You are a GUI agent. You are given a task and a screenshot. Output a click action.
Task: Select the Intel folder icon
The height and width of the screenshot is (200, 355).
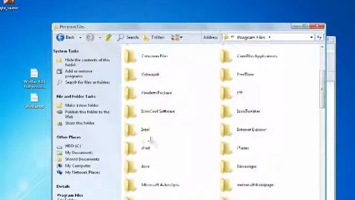[x=130, y=129]
